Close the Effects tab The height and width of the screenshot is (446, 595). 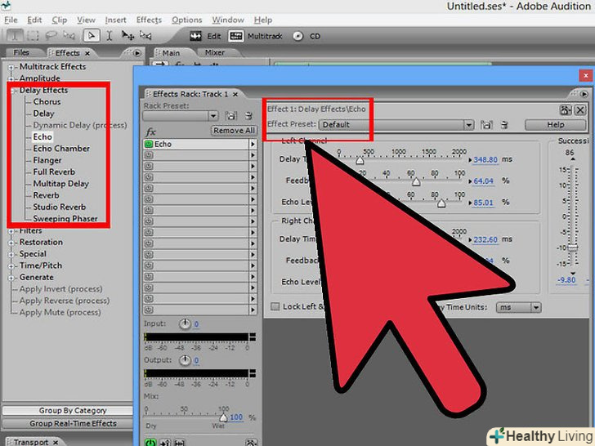coord(87,53)
